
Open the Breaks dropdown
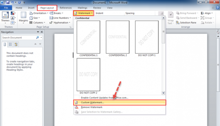click(56, 13)
